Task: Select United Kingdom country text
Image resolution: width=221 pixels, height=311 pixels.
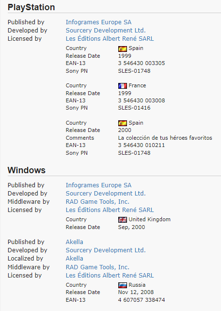Action: [x=149, y=219]
